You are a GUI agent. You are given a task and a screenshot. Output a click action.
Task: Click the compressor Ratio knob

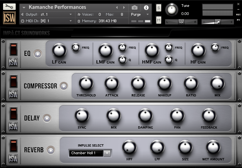(191, 83)
